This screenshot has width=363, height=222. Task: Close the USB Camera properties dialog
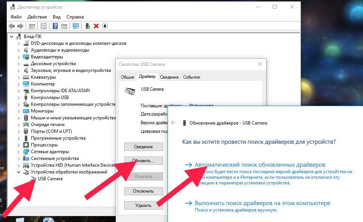pos(260,64)
